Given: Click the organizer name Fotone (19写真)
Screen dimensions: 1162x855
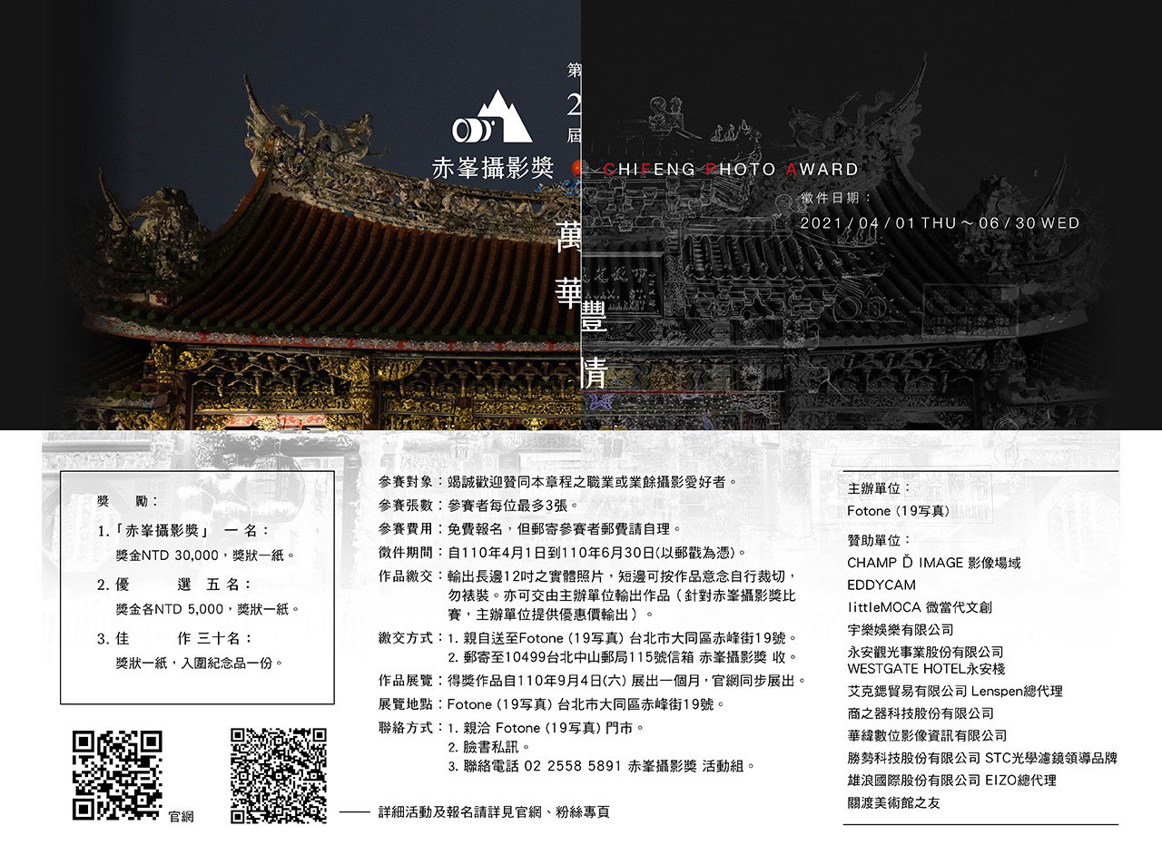Looking at the screenshot, I should click(899, 511).
